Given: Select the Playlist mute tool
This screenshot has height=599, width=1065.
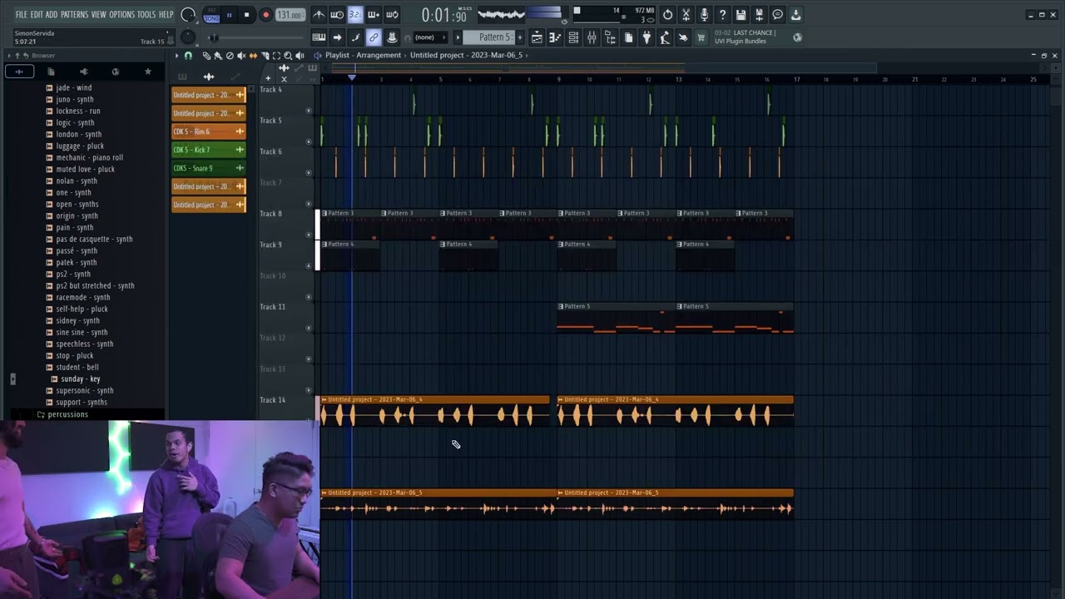Looking at the screenshot, I should (x=241, y=56).
